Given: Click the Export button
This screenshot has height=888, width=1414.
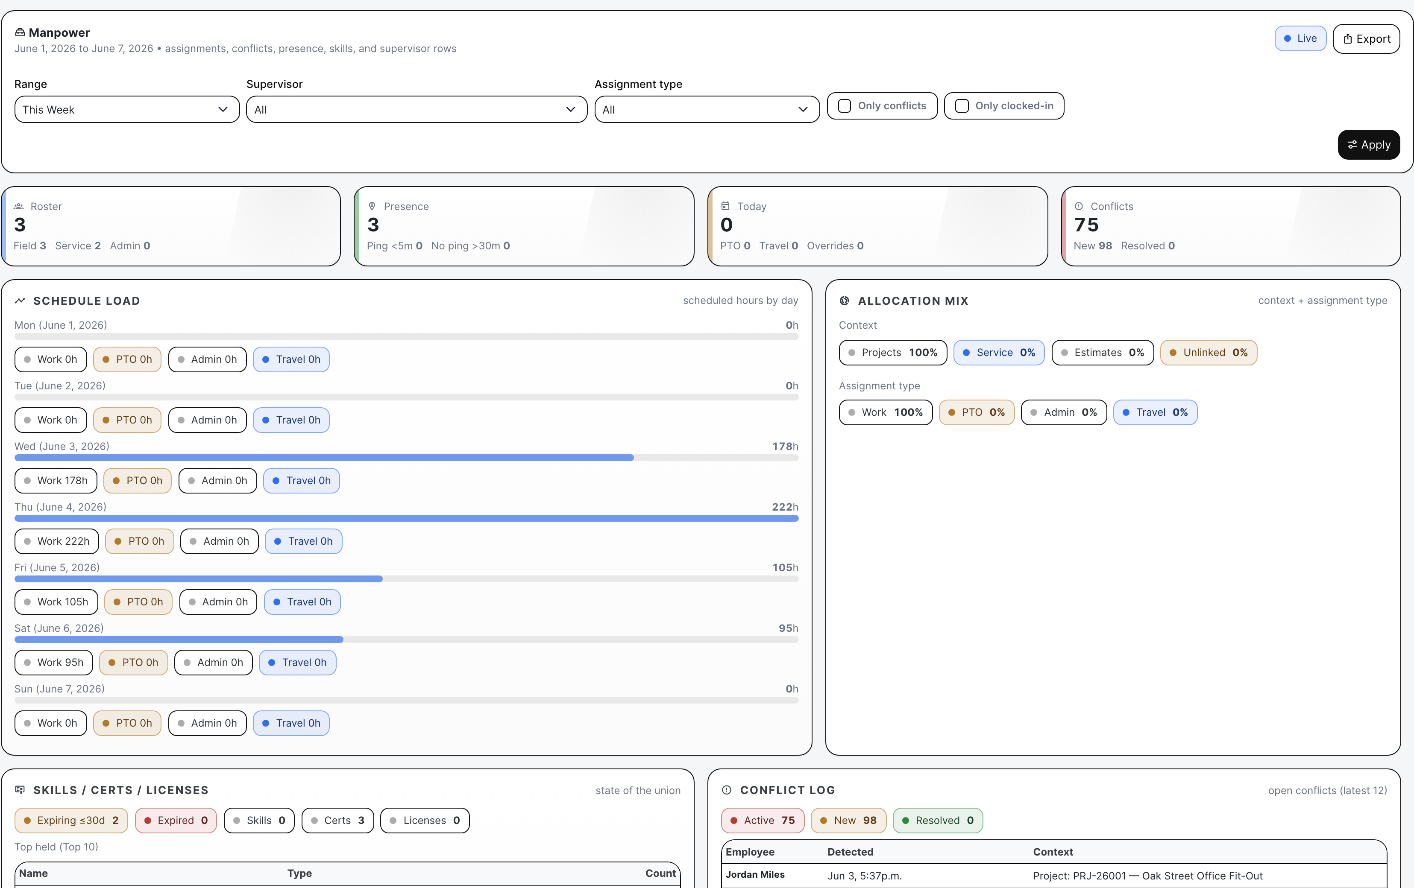Looking at the screenshot, I should [1366, 39].
